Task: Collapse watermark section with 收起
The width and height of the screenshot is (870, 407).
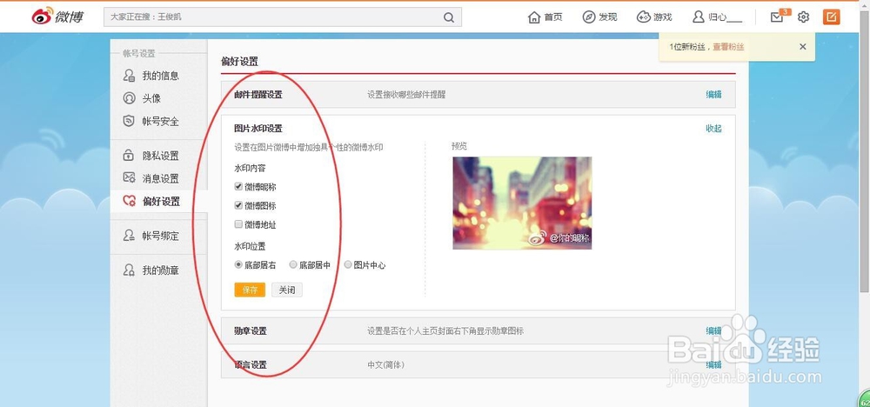Action: (x=713, y=128)
